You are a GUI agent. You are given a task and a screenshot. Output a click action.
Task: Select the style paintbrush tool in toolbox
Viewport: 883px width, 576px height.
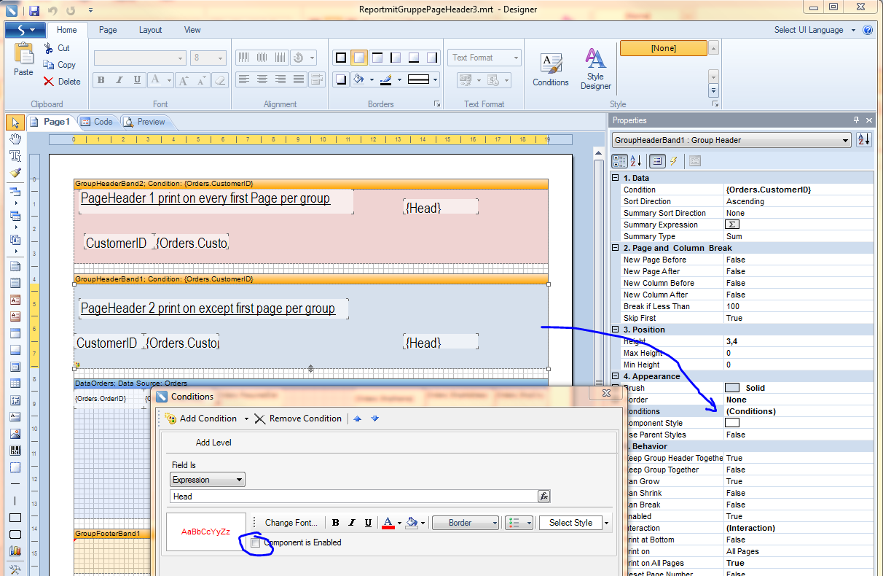(x=15, y=174)
